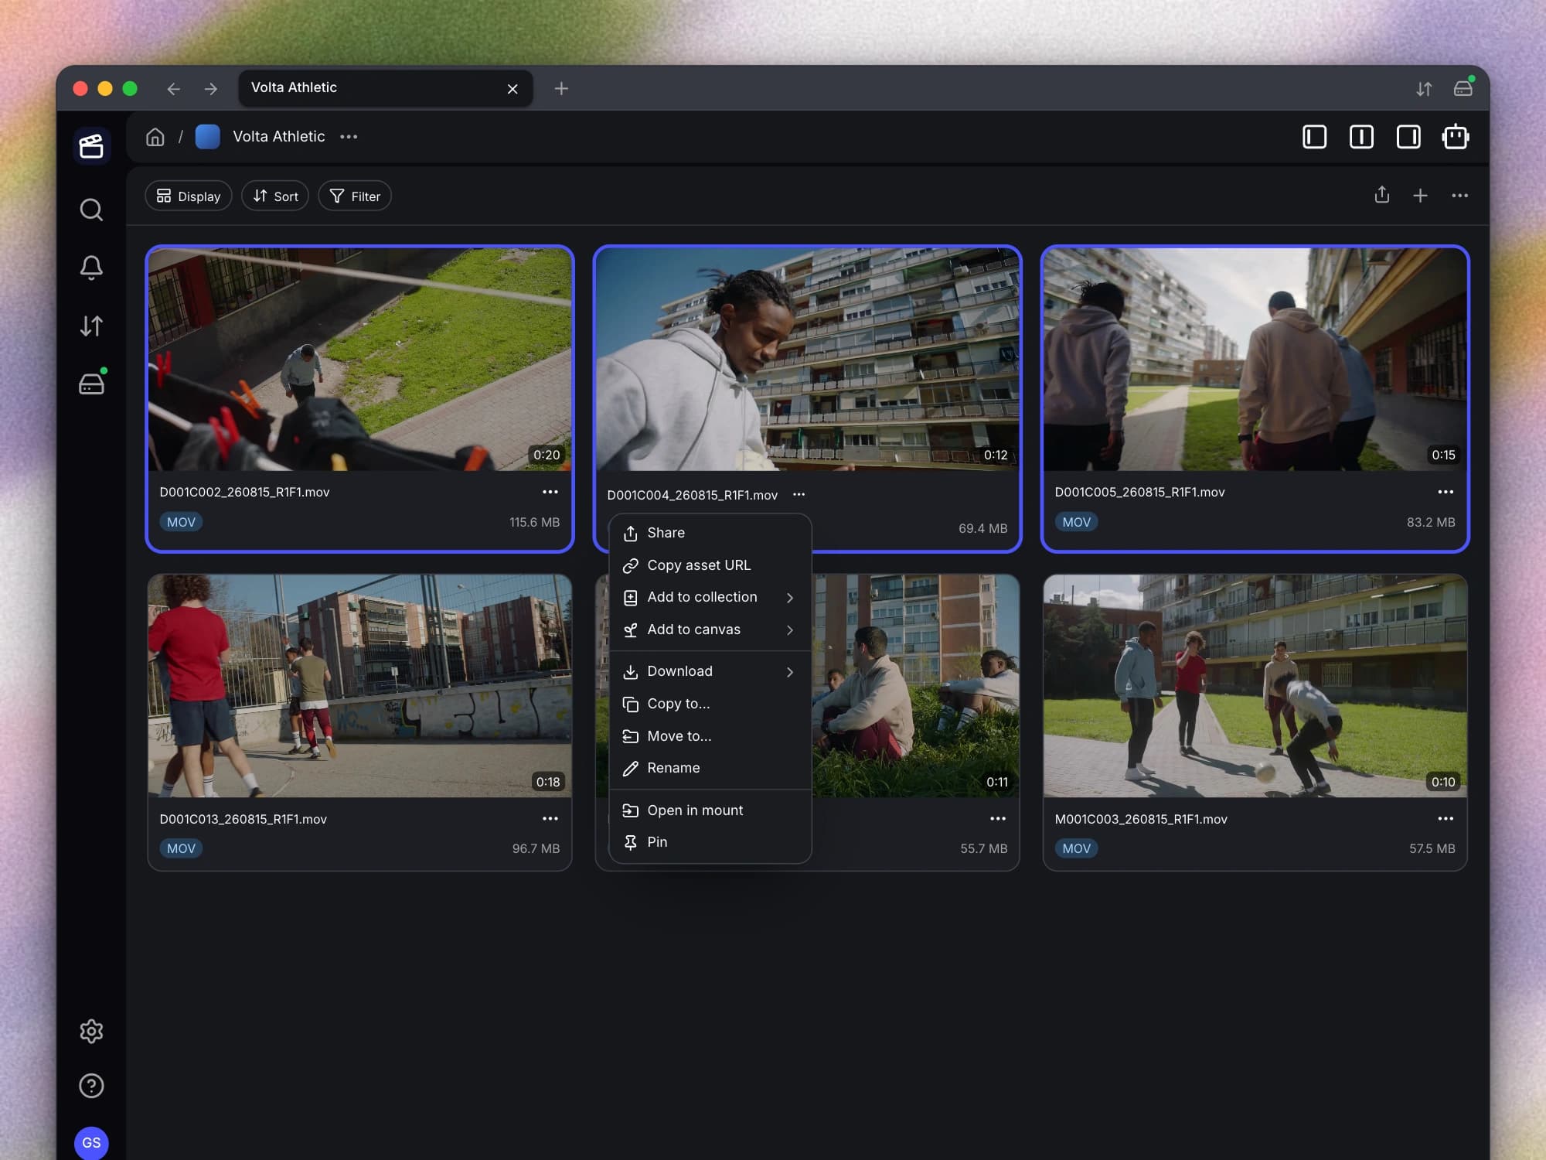
Task: Click drive status icon in title bar
Action: click(1463, 87)
